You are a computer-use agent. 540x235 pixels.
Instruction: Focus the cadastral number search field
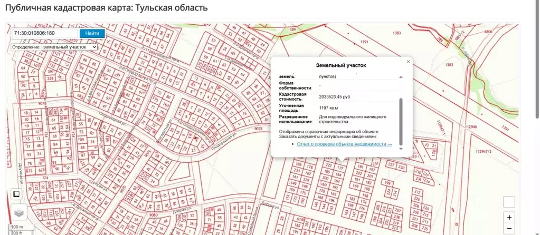pos(44,33)
